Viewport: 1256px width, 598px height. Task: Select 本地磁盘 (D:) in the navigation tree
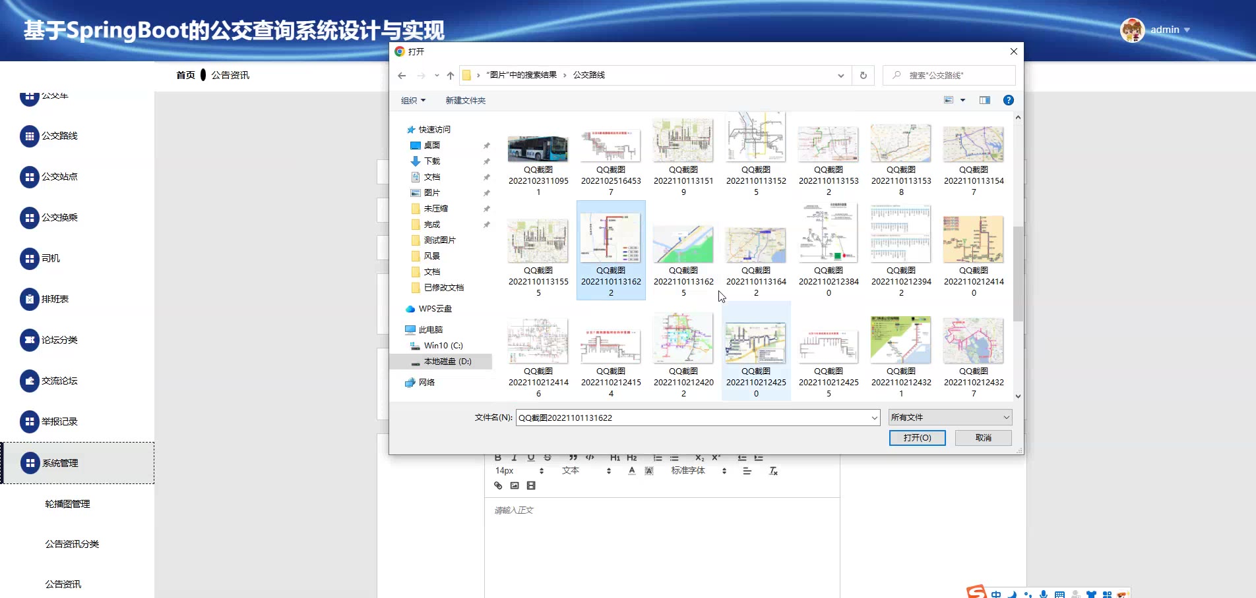(447, 362)
